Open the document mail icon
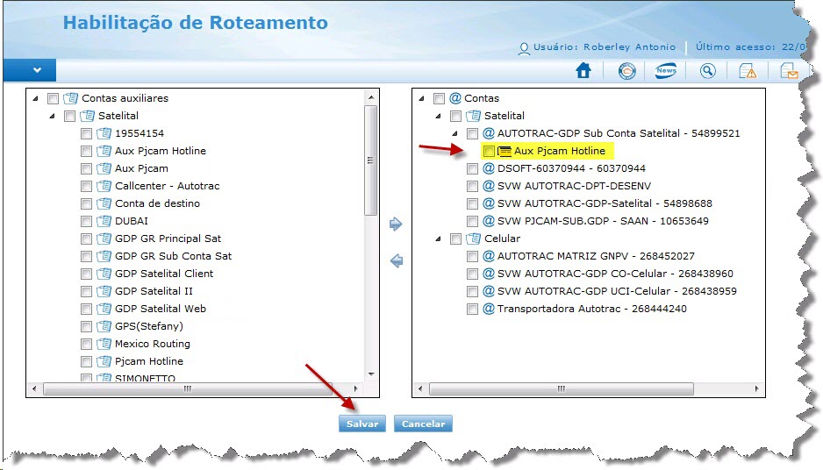The width and height of the screenshot is (823, 470). (x=789, y=70)
